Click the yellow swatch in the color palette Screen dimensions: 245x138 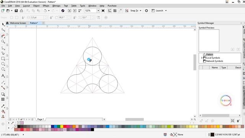[x=62, y=127]
